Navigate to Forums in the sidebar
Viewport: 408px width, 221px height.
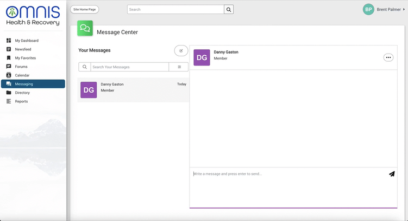21,67
